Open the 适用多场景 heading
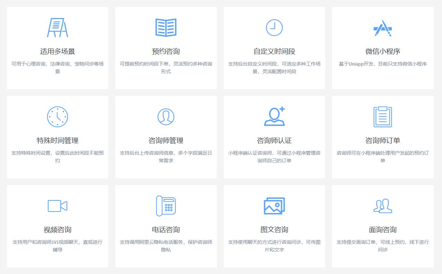 [x=58, y=52]
